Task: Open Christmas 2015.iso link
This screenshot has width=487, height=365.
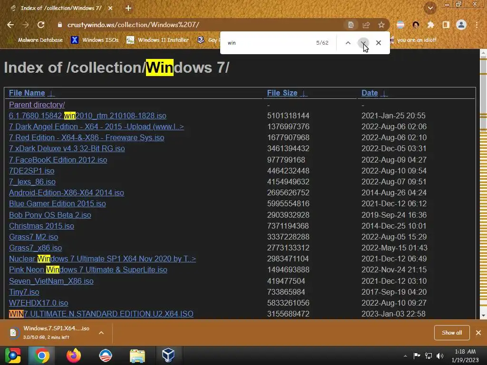Action: (41, 226)
